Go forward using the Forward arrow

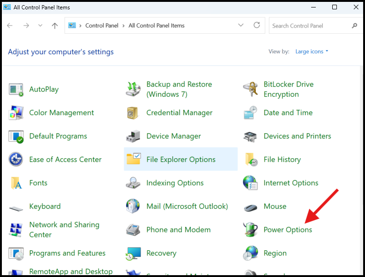coord(26,25)
